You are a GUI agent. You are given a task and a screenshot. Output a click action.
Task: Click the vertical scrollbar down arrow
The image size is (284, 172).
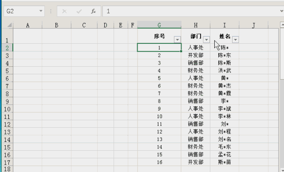tap(282, 170)
